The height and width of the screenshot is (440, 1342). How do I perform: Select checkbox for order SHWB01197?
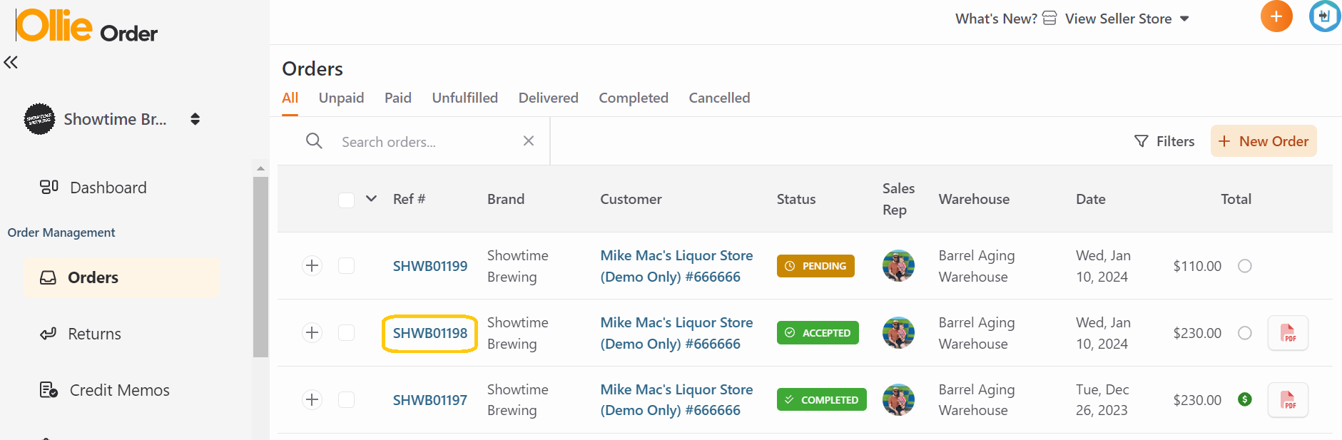coord(346,400)
